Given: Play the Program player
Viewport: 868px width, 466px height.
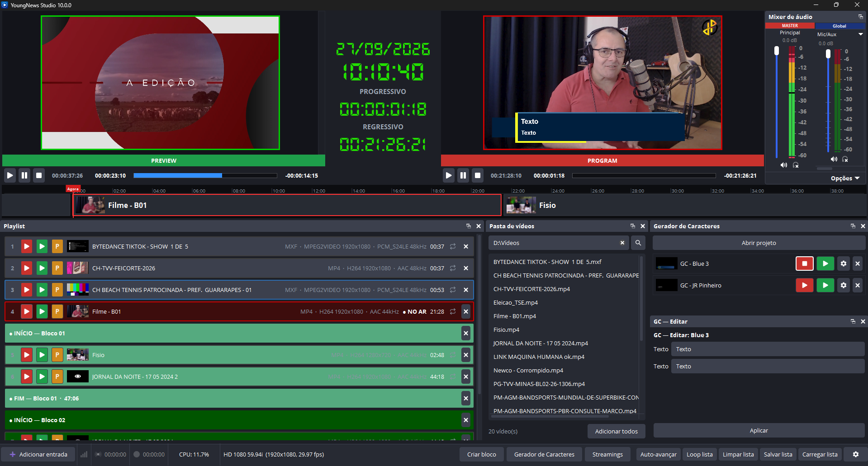Looking at the screenshot, I should coord(449,175).
